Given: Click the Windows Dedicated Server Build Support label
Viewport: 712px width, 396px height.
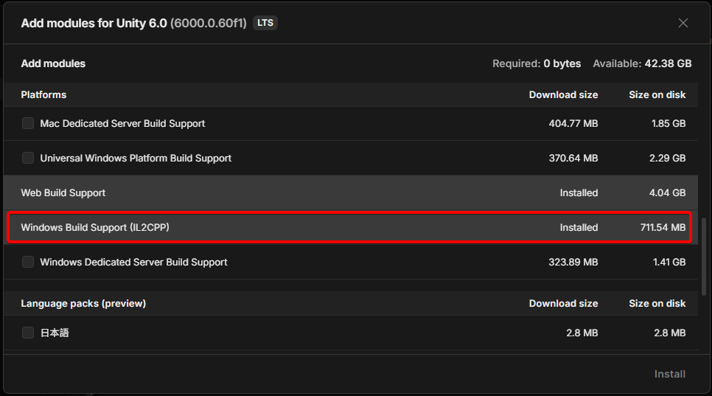Looking at the screenshot, I should point(133,262).
